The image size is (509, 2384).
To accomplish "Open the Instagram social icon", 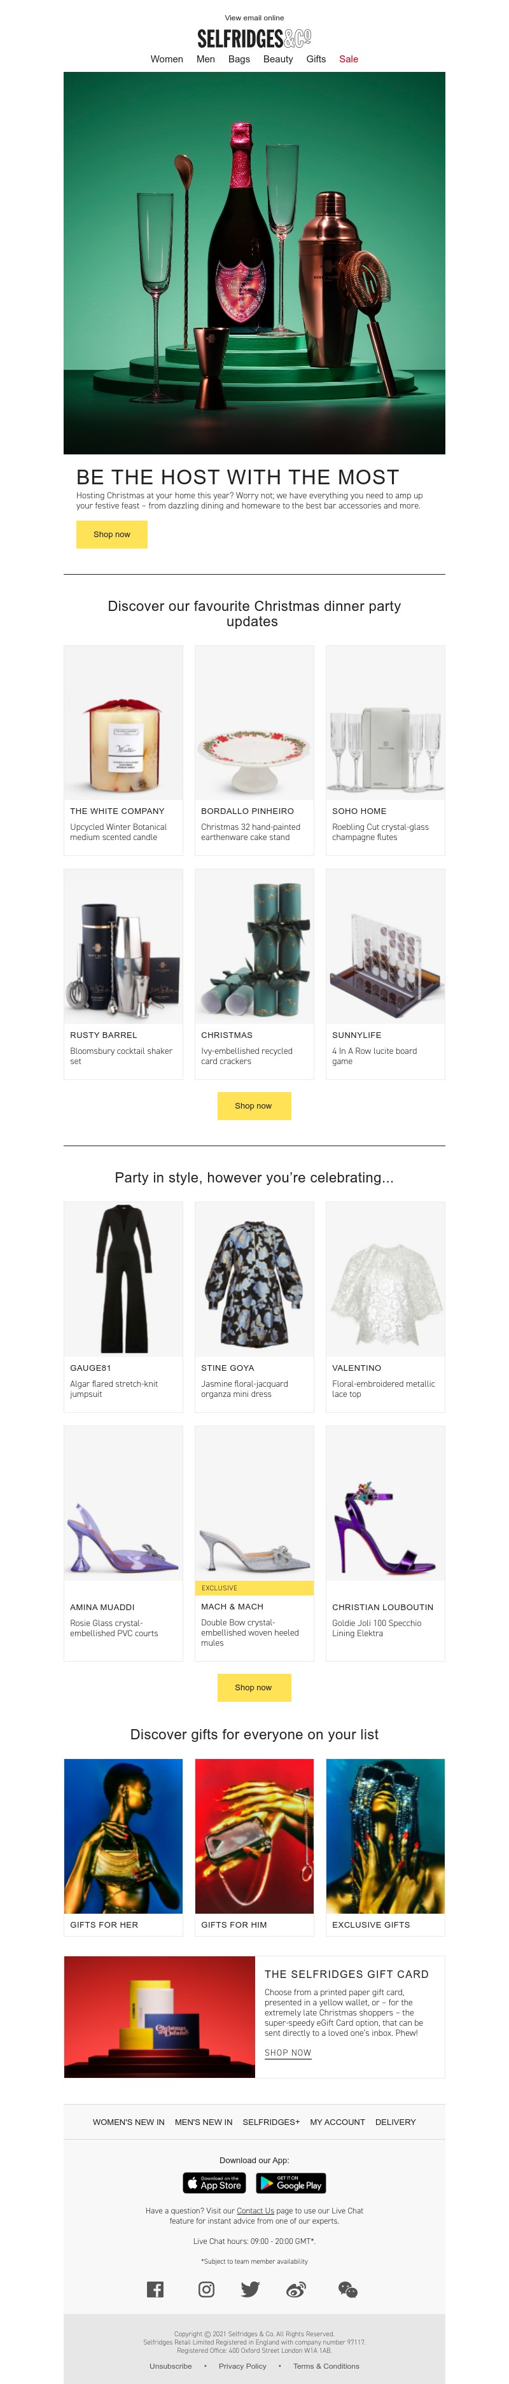I will click(x=206, y=2289).
